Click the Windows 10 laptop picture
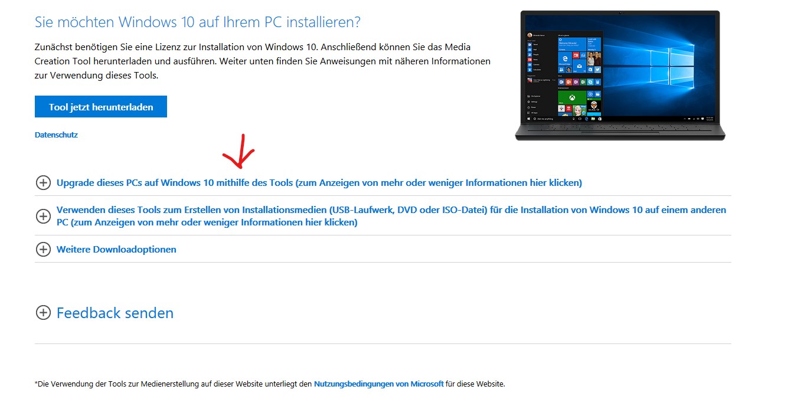804x419 pixels. tap(620, 75)
